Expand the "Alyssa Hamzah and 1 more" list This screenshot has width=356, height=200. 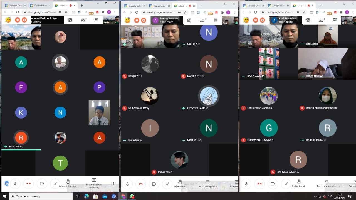tap(166, 20)
